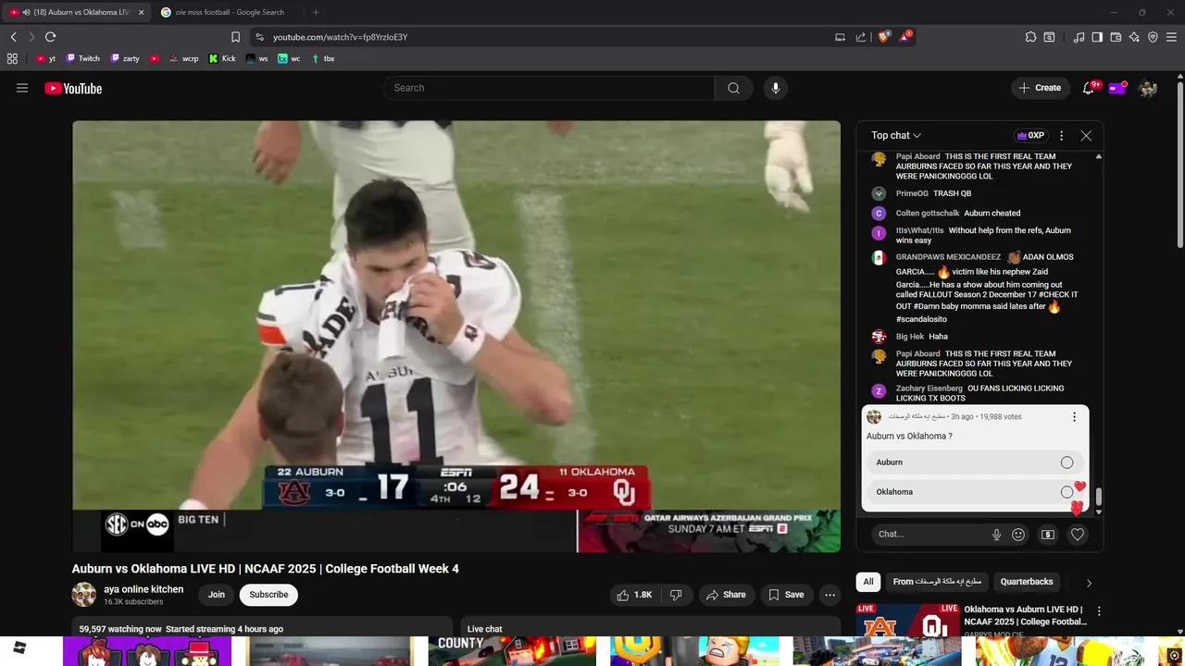
Task: Submit search with the magnifying glass button
Action: pyautogui.click(x=733, y=88)
